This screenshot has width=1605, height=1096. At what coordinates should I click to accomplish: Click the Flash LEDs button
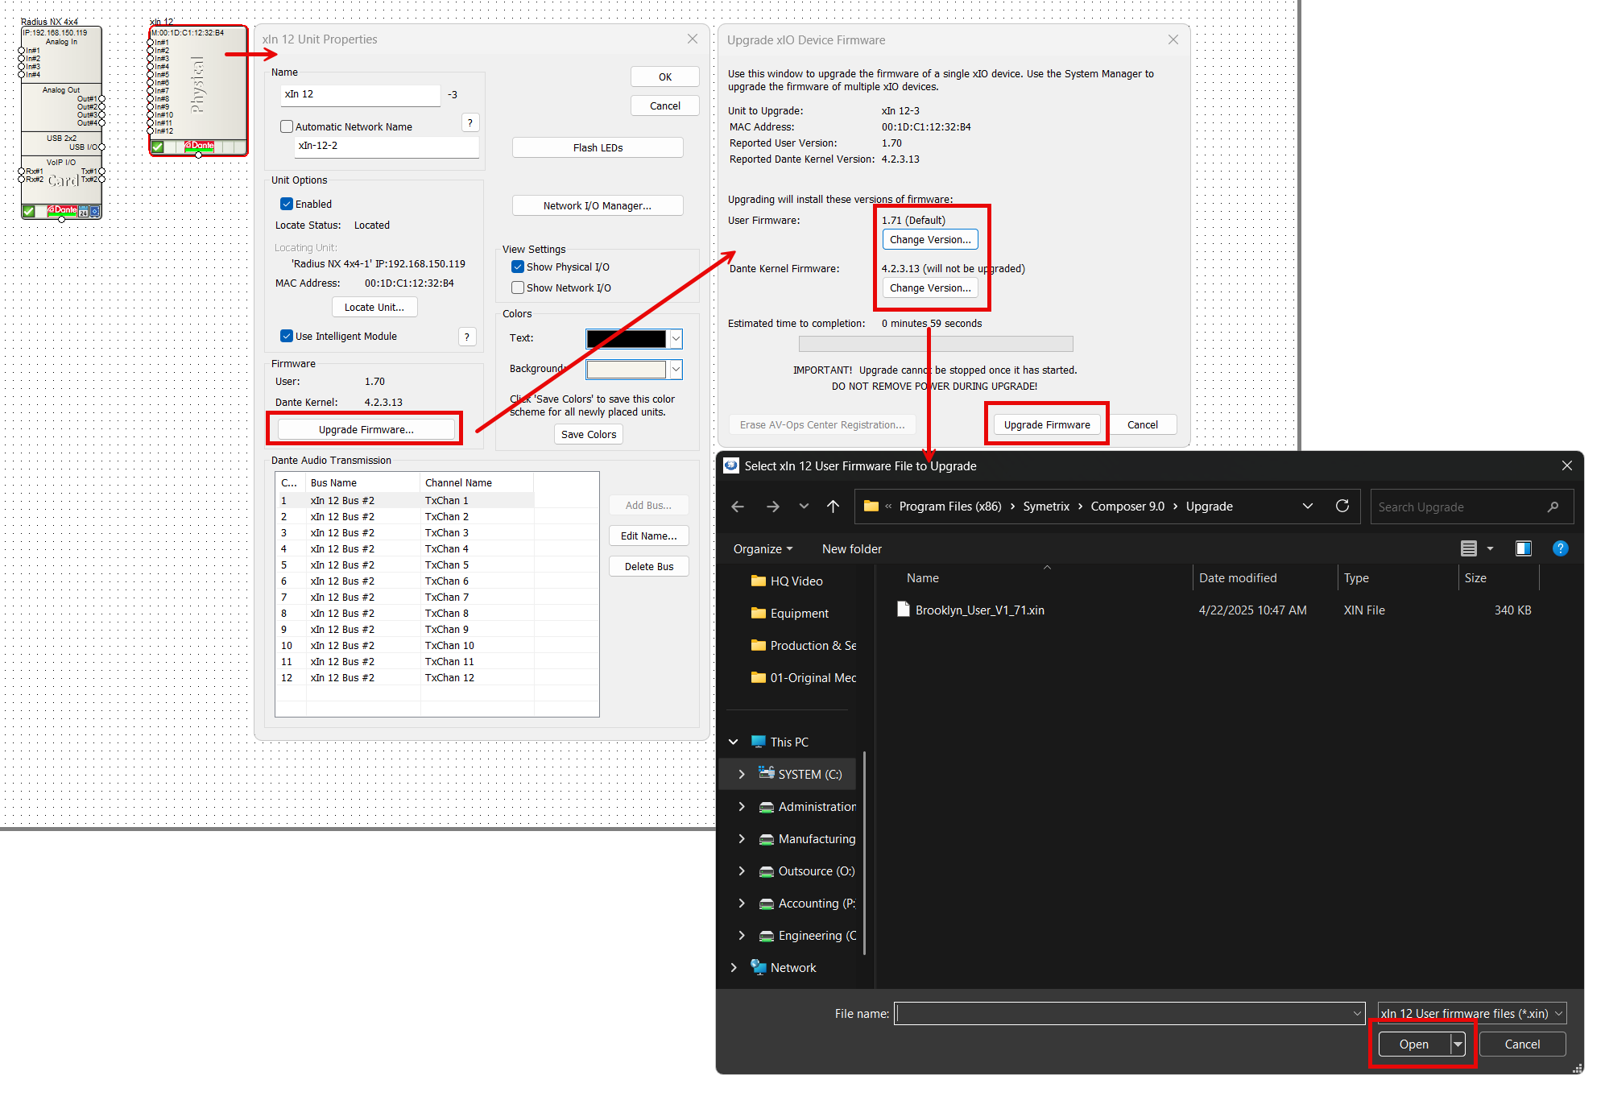tap(598, 147)
